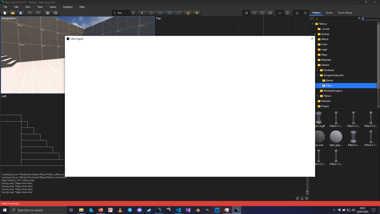The width and height of the screenshot is (380, 214).
Task: Create a new map with the New icon
Action: [5, 13]
